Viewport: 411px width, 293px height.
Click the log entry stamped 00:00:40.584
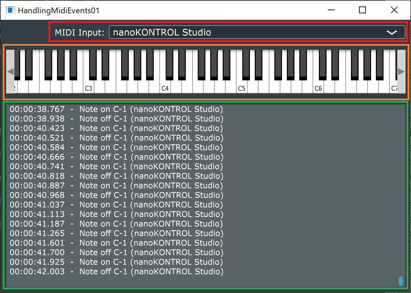(x=116, y=148)
